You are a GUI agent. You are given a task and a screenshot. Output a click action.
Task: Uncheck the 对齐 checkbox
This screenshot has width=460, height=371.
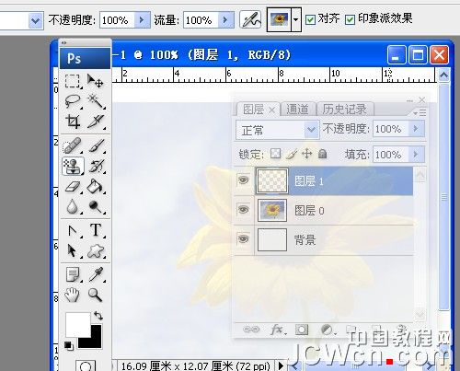coord(310,20)
